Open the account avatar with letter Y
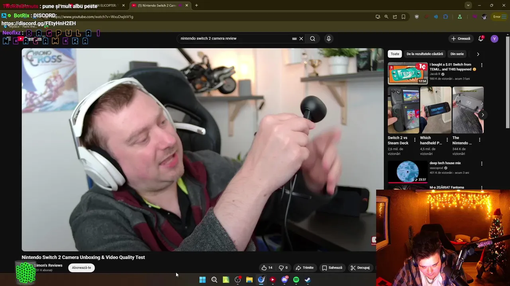Screen dimensions: 510x286 pos(494,39)
